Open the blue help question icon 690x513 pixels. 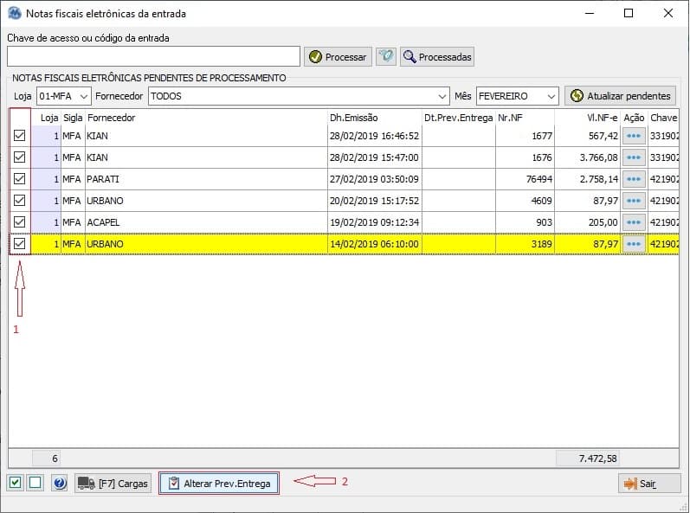click(x=60, y=483)
